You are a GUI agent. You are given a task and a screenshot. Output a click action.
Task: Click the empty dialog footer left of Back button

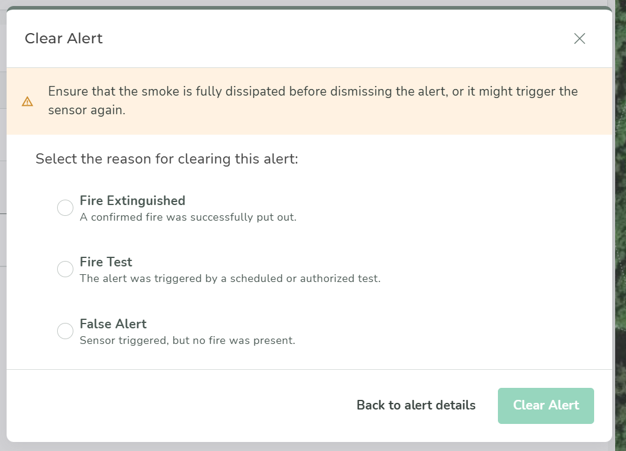[x=180, y=405]
